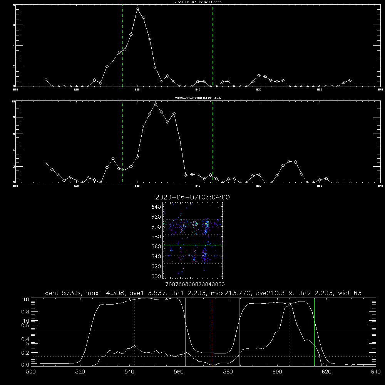Click the bottom plot x-axis label "520"
This screenshot has height=385, width=385.
pos(80,372)
